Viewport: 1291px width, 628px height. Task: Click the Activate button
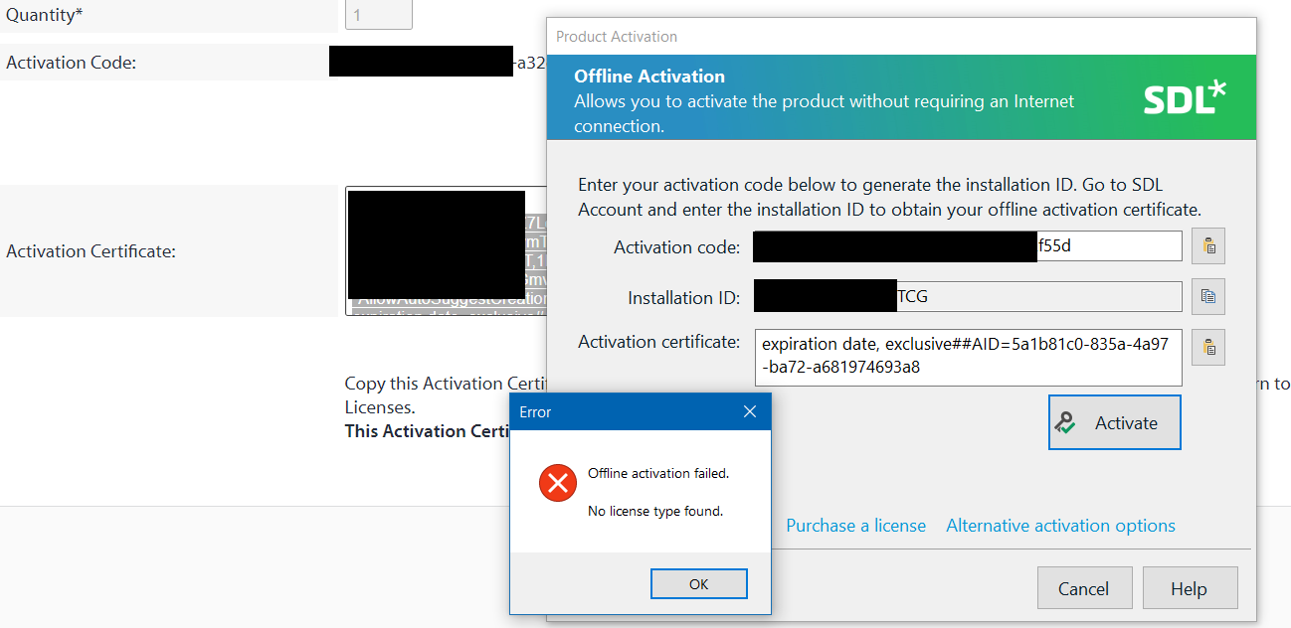[1114, 422]
